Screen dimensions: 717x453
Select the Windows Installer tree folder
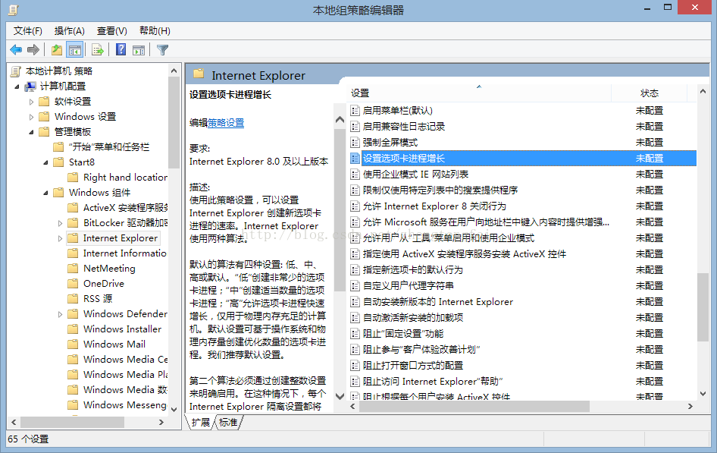[x=123, y=329]
